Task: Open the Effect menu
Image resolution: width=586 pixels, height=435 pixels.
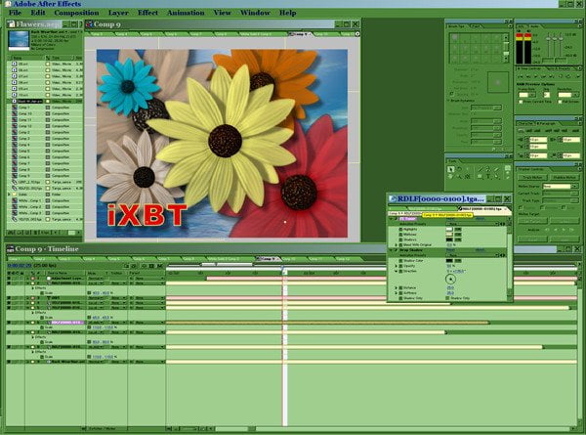Action: pyautogui.click(x=148, y=13)
